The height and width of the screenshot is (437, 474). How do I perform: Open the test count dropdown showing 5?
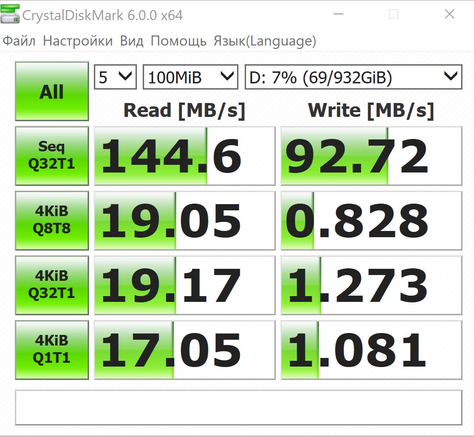[x=115, y=77]
